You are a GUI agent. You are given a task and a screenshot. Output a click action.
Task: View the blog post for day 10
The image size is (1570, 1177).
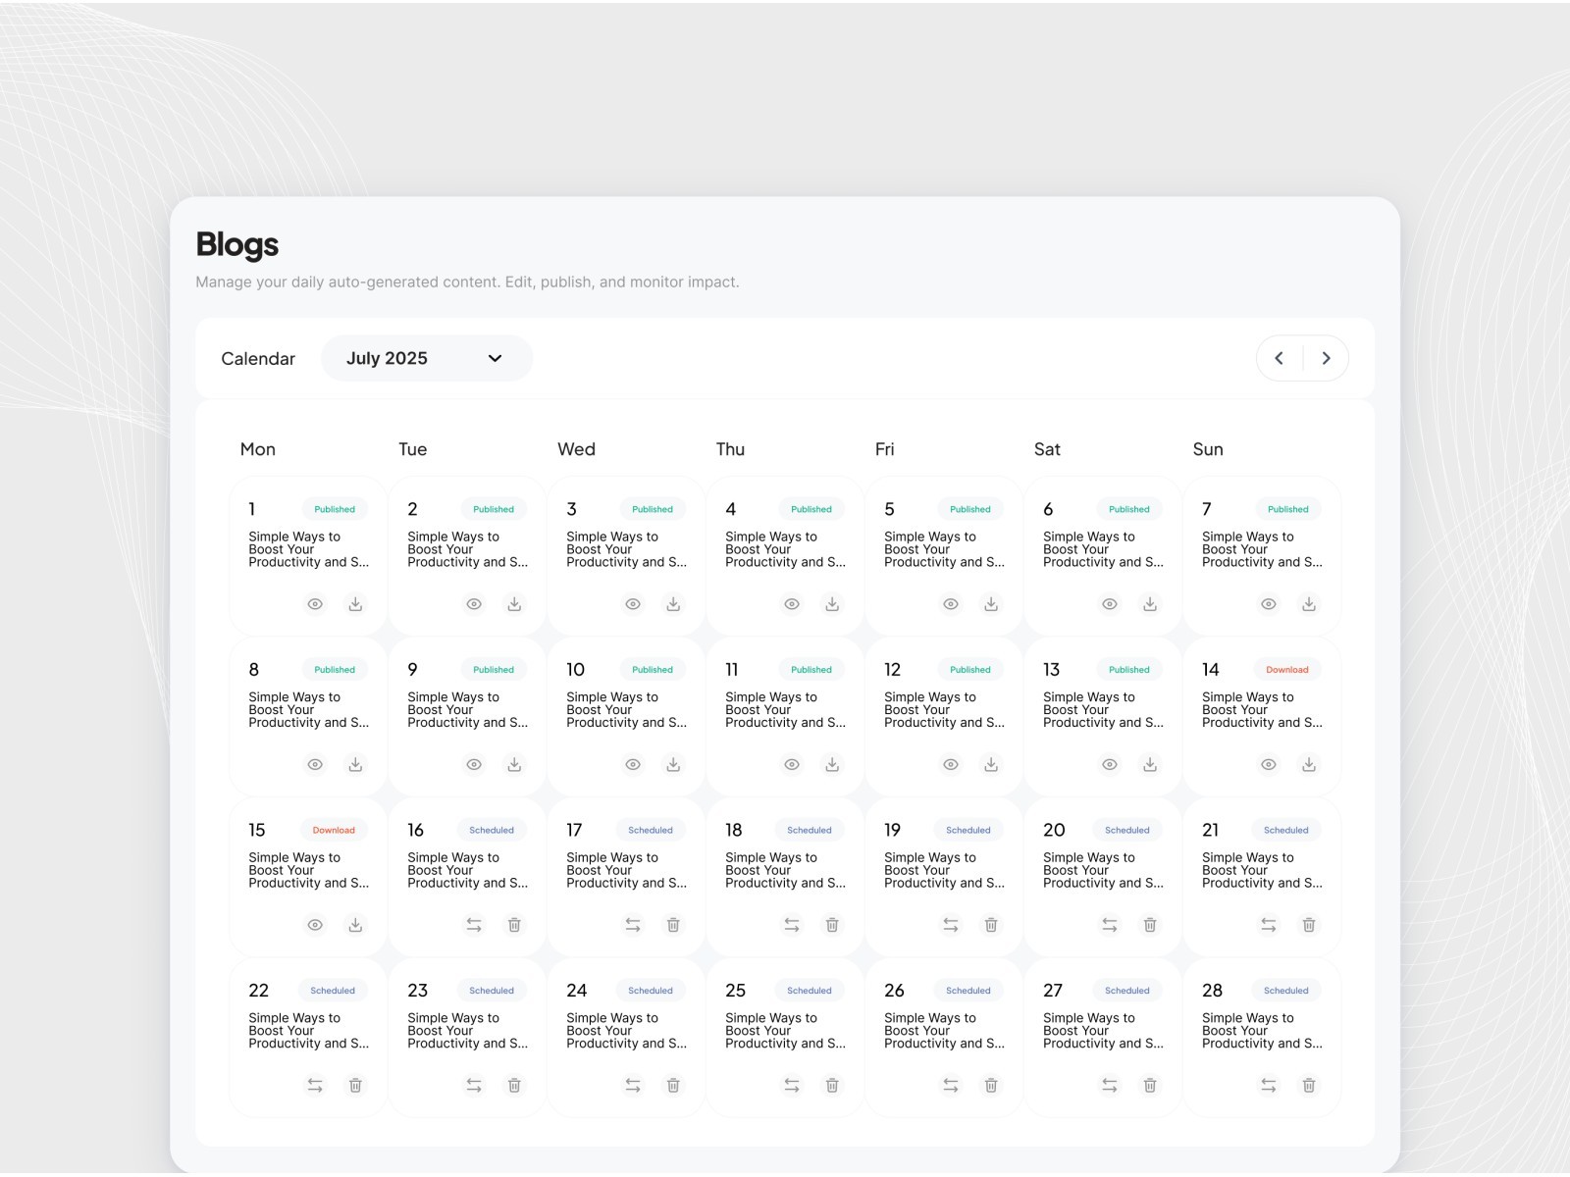tap(633, 765)
